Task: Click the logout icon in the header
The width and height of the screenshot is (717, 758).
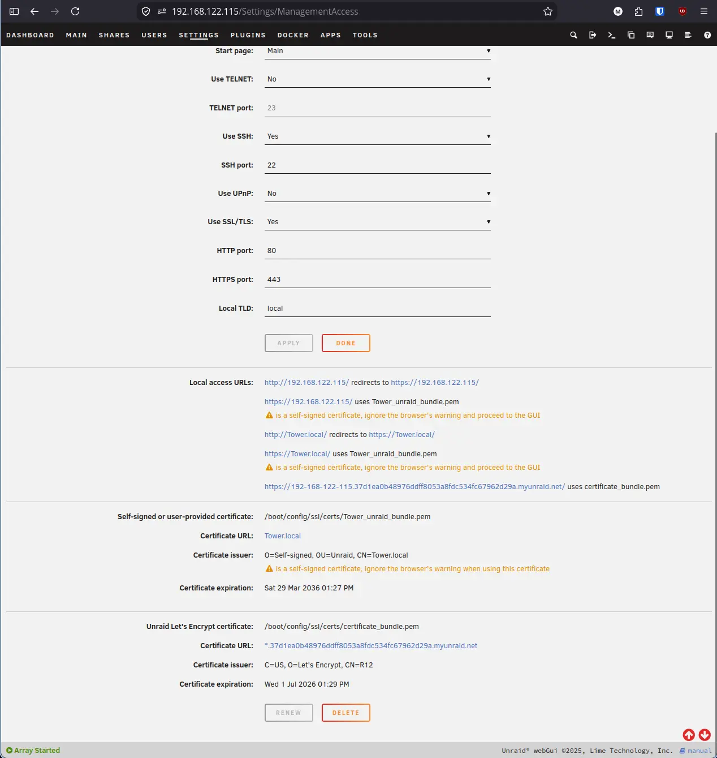Action: point(593,35)
